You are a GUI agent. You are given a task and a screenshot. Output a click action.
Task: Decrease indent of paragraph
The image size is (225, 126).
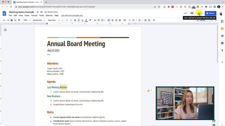(x=145, y=20)
